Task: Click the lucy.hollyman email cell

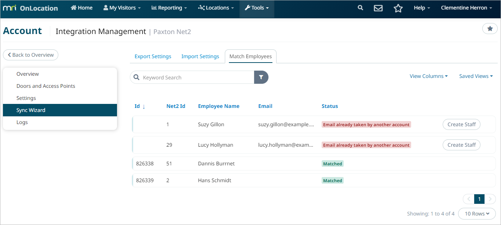Action: (286, 145)
